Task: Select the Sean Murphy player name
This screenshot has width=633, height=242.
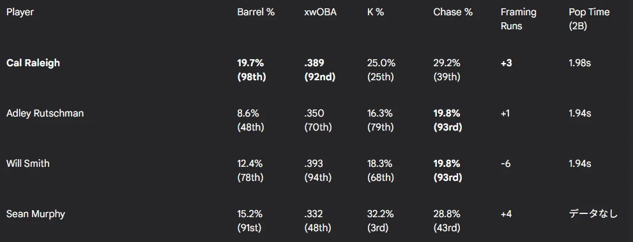Action: [36, 214]
